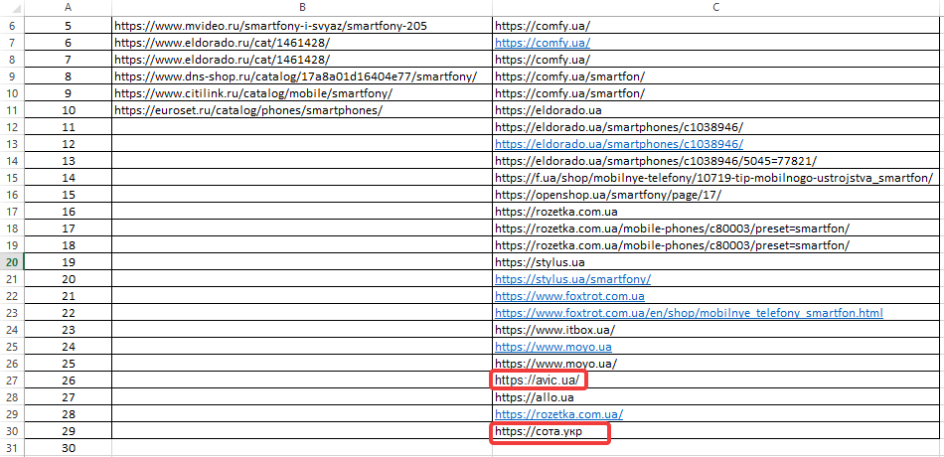Select the https://stylus.ua cell in row 20

pos(717,262)
